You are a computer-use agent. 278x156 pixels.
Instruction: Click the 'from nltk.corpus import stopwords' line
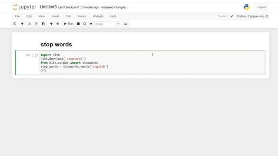click(x=69, y=62)
